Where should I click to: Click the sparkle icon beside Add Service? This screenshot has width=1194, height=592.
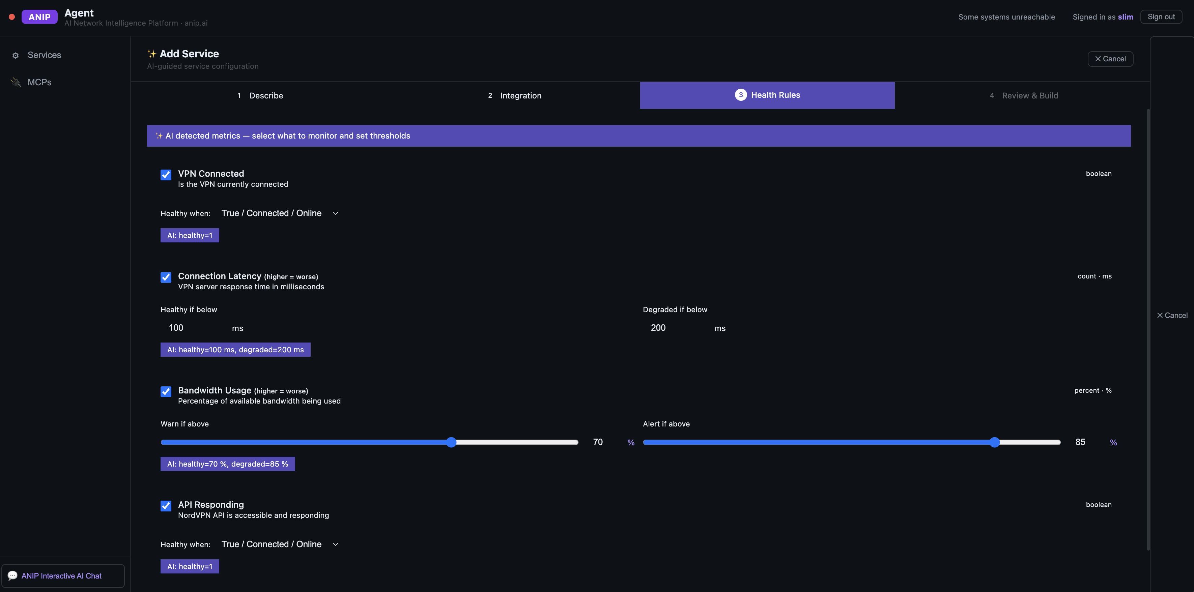coord(151,54)
